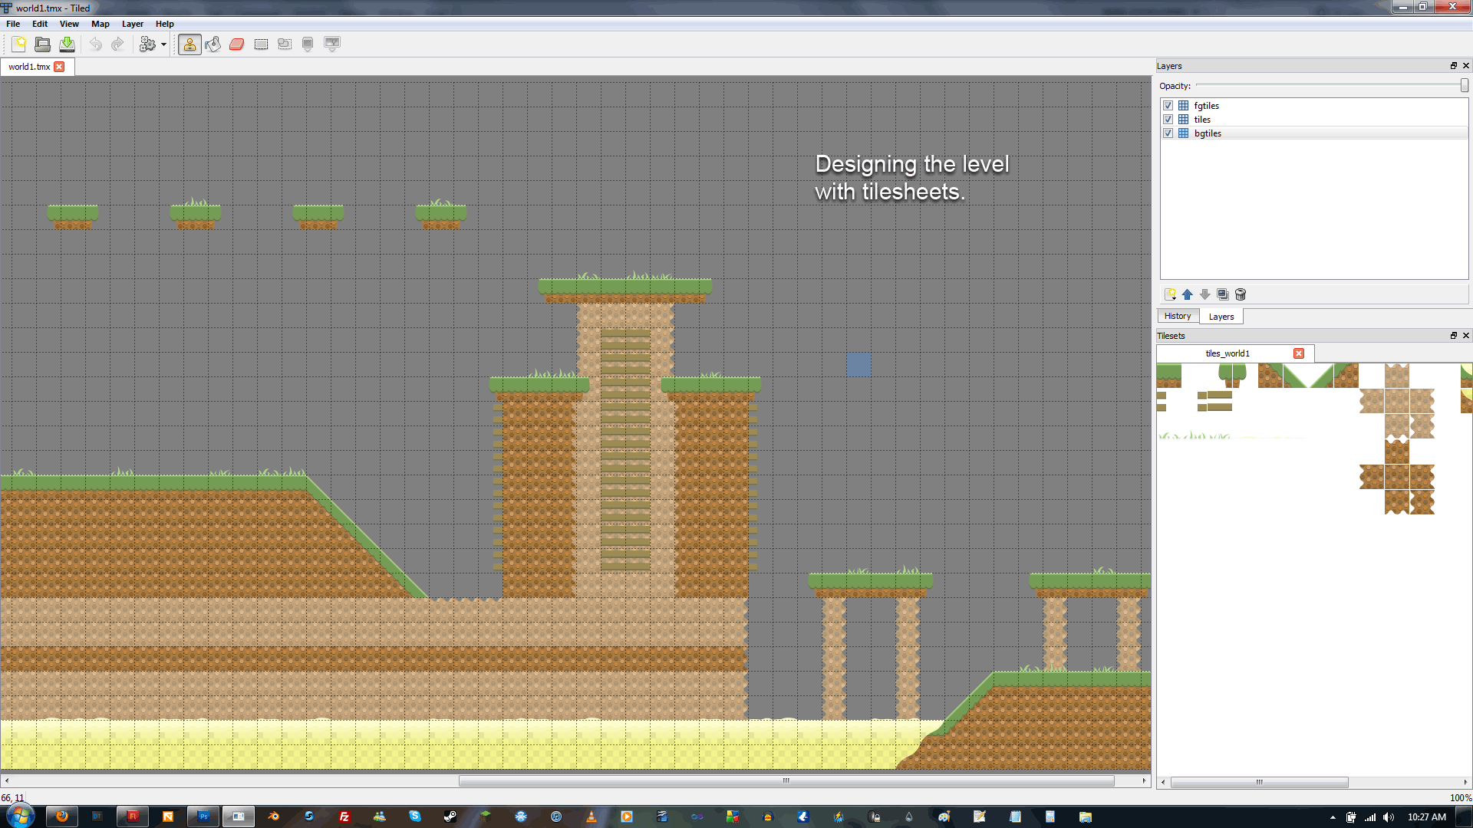Float the Layers panel
The width and height of the screenshot is (1473, 828).
click(x=1453, y=66)
